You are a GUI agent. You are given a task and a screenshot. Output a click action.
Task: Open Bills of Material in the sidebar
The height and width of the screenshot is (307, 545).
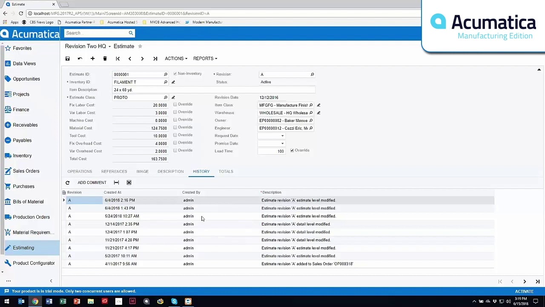click(x=28, y=202)
